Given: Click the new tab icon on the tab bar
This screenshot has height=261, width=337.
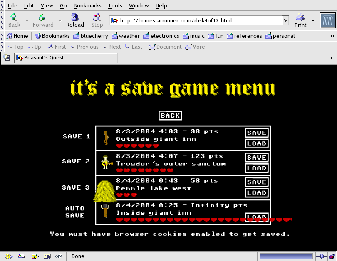Looking at the screenshot, I should (x=7, y=58).
